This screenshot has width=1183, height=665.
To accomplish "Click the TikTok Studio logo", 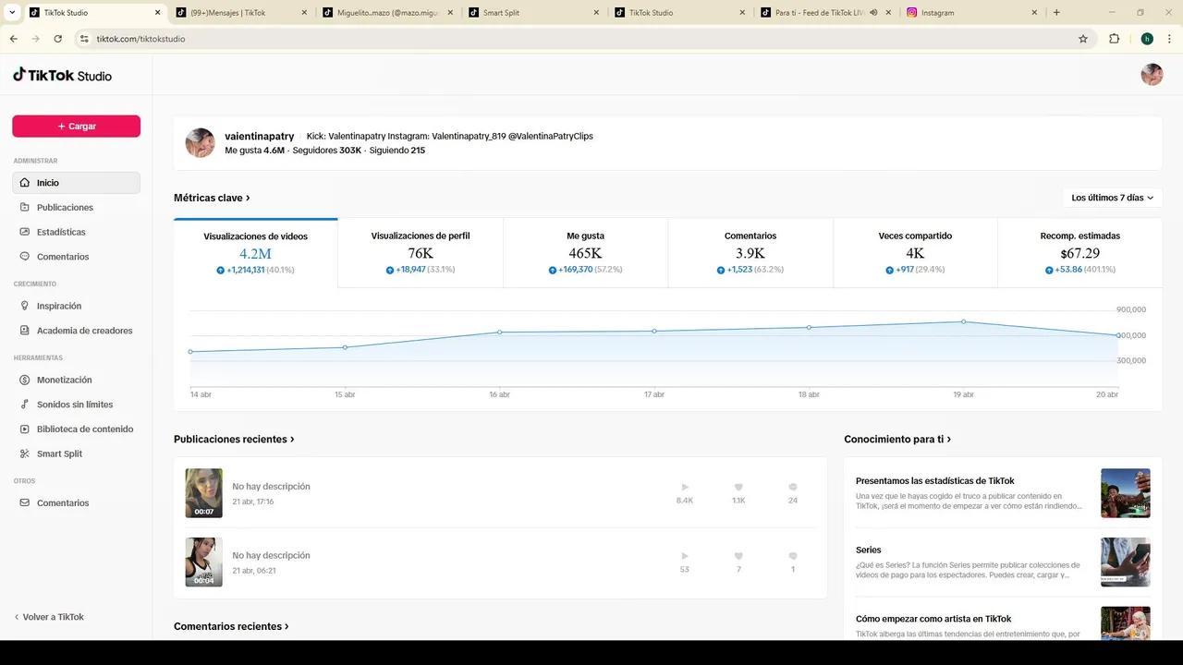I will pyautogui.click(x=62, y=75).
